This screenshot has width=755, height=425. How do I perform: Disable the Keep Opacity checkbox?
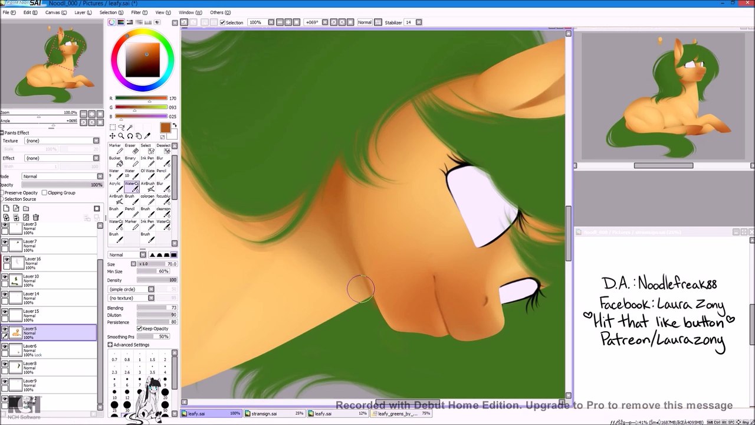click(x=139, y=329)
